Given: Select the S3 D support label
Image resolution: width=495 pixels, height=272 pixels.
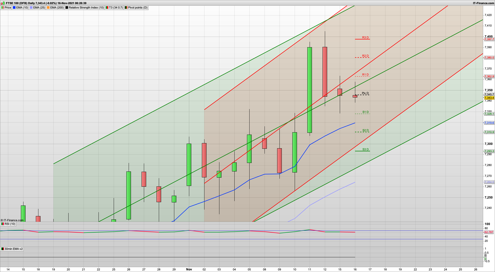Looking at the screenshot, I should 366,149.
